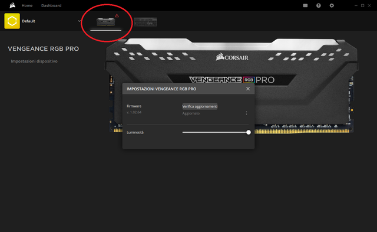Open the Home tab
Image resolution: width=377 pixels, height=232 pixels.
[27, 5]
